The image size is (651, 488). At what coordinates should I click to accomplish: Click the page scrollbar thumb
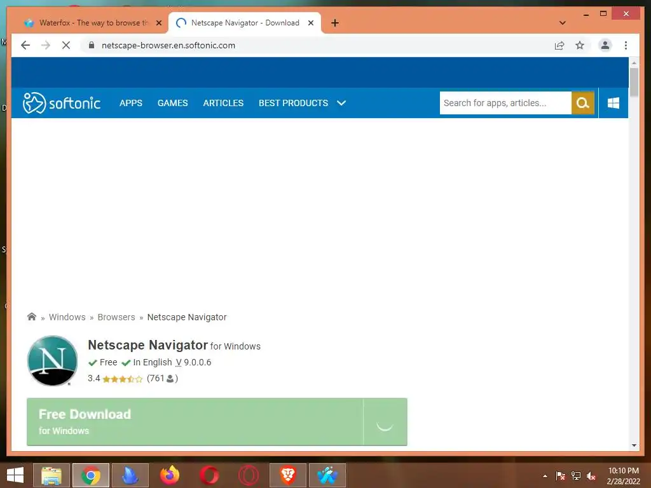pyautogui.click(x=634, y=83)
